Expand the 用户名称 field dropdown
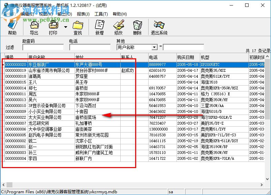 pyautogui.click(x=154, y=47)
